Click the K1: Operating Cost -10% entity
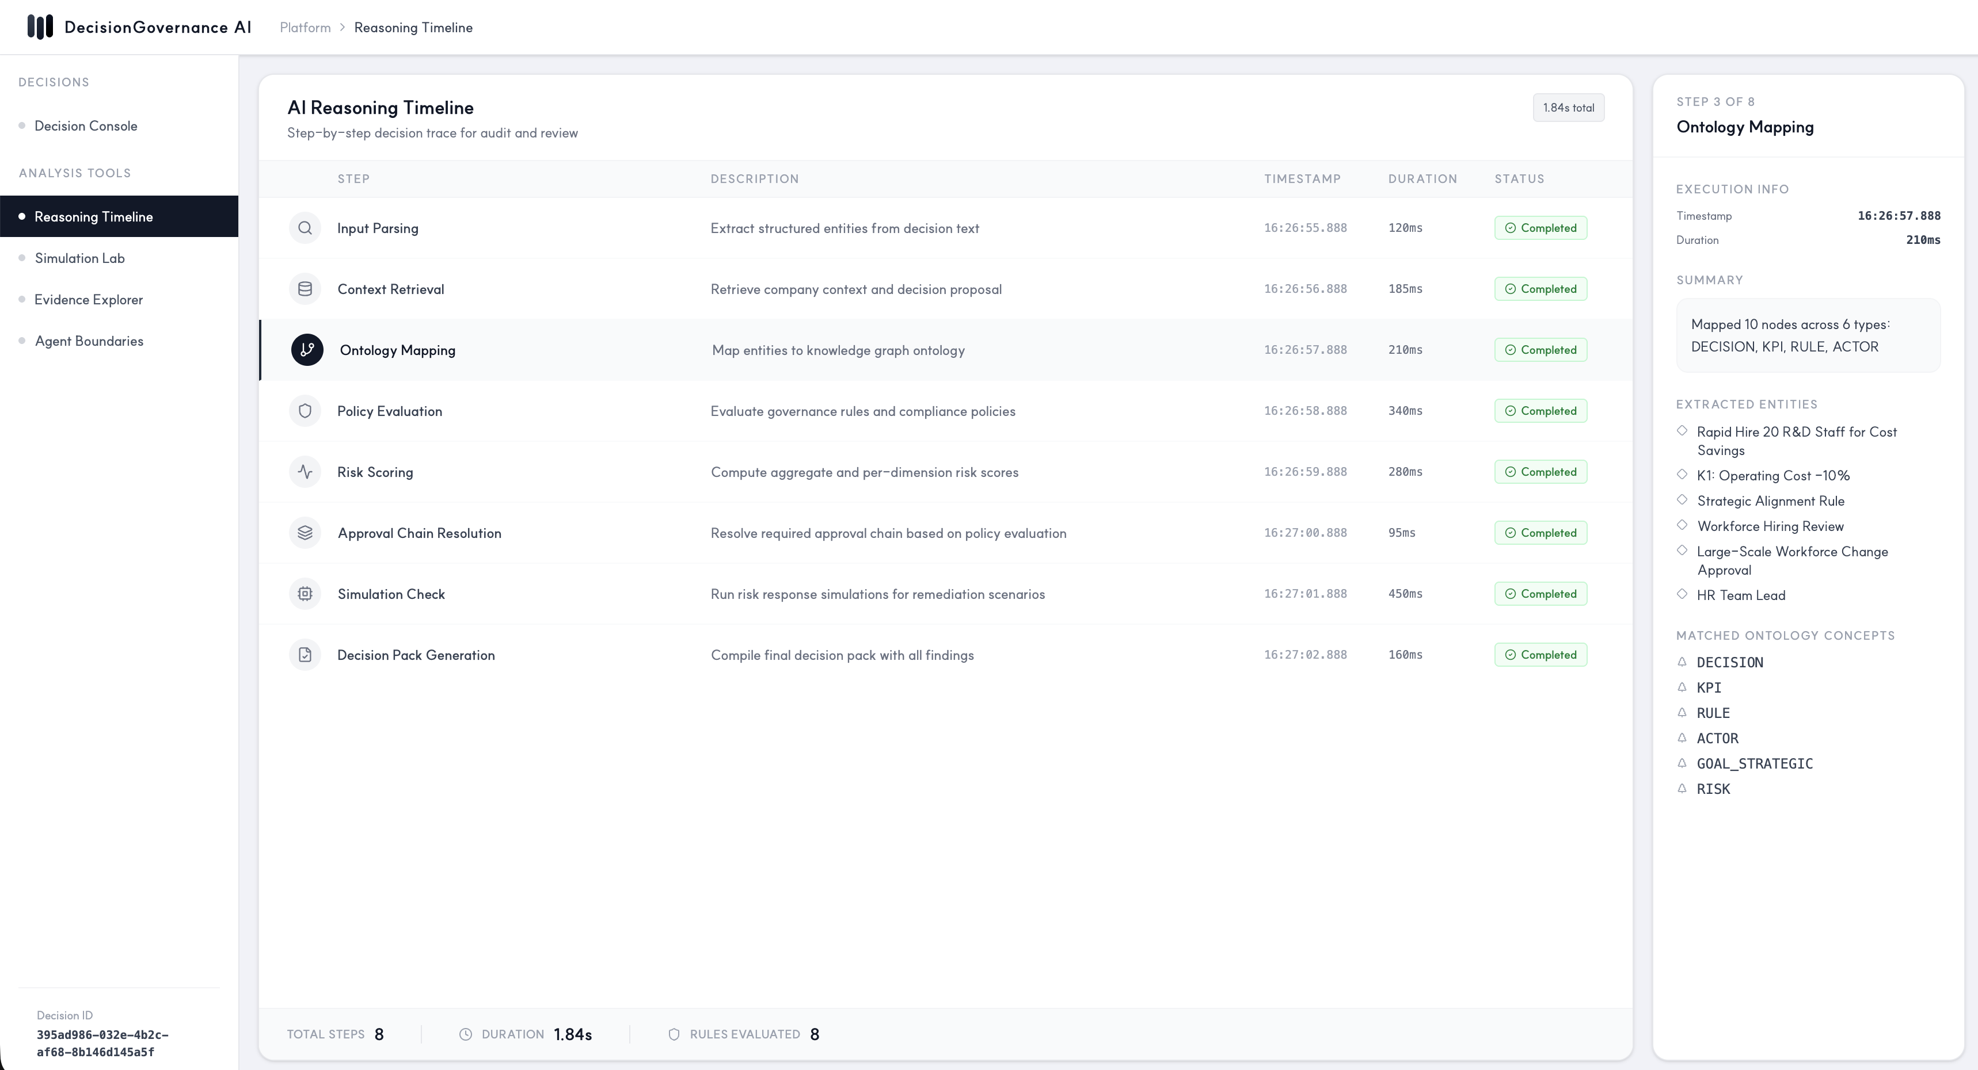Viewport: 1978px width, 1070px height. tap(1773, 476)
